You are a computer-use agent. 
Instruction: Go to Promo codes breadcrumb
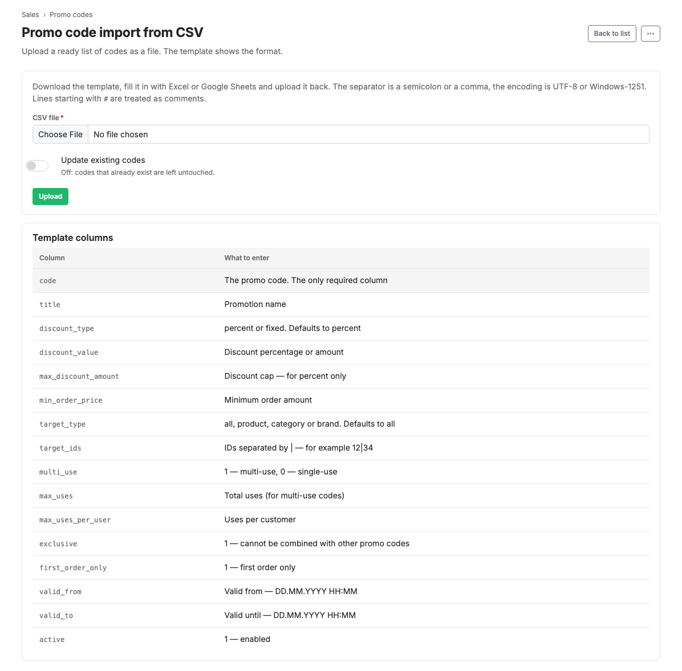[71, 15]
